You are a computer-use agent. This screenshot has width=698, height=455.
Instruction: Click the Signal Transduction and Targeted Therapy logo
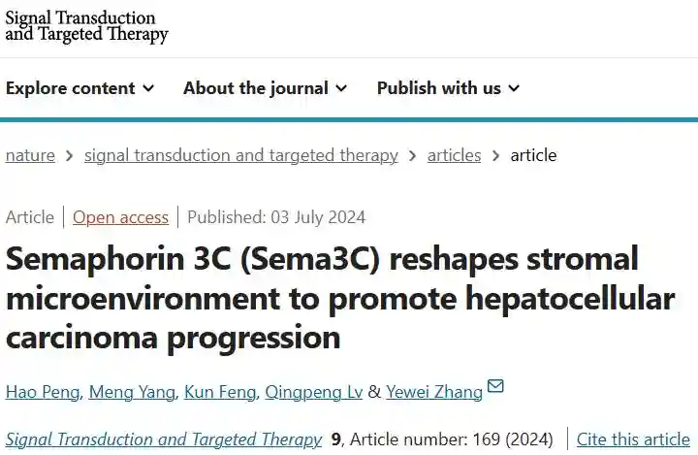tap(87, 26)
